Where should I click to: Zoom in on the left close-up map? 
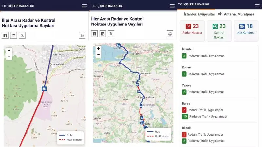[x=9, y=51]
